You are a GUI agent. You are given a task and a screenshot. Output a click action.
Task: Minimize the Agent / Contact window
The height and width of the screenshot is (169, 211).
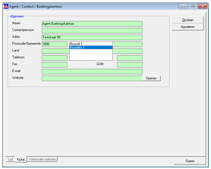point(183,6)
